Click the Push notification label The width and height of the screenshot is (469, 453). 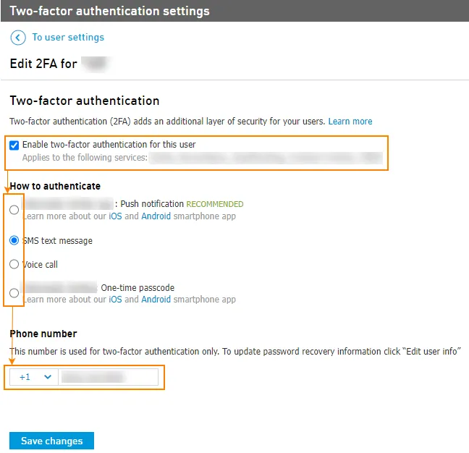(x=152, y=204)
